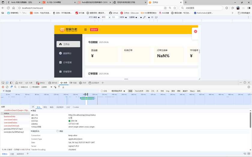Open search in network panel
Viewport: 252px width, 157px height.
tap(15, 87)
